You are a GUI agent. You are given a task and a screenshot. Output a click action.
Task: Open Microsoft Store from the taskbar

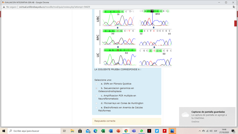[x=80, y=131]
